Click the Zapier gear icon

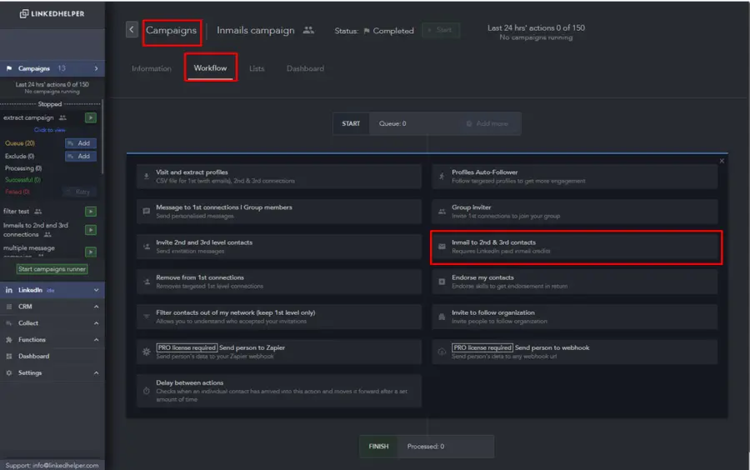click(x=147, y=352)
